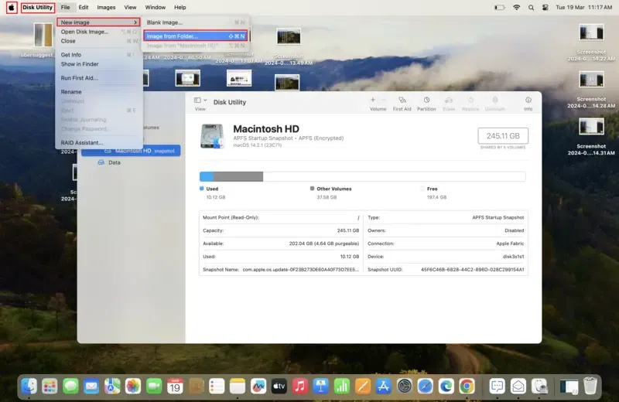Open Maps from the Dock
619x402 pixels.
coord(112,387)
